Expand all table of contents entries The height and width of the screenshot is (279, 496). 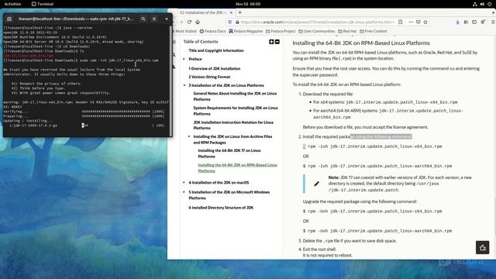tap(271, 42)
